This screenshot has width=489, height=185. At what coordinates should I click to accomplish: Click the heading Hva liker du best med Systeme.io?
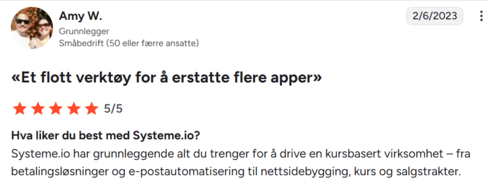tap(105, 136)
